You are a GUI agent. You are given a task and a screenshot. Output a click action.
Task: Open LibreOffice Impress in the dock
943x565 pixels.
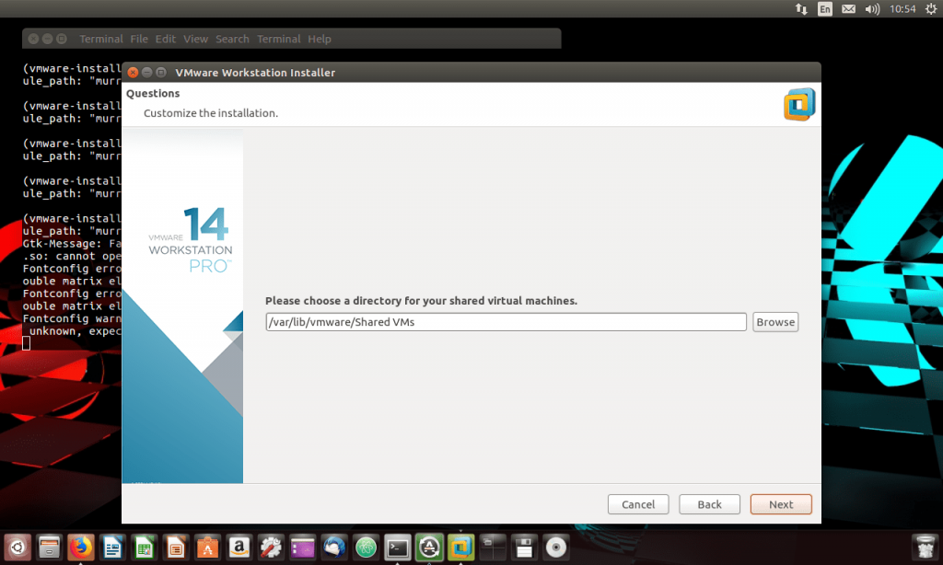tap(176, 548)
